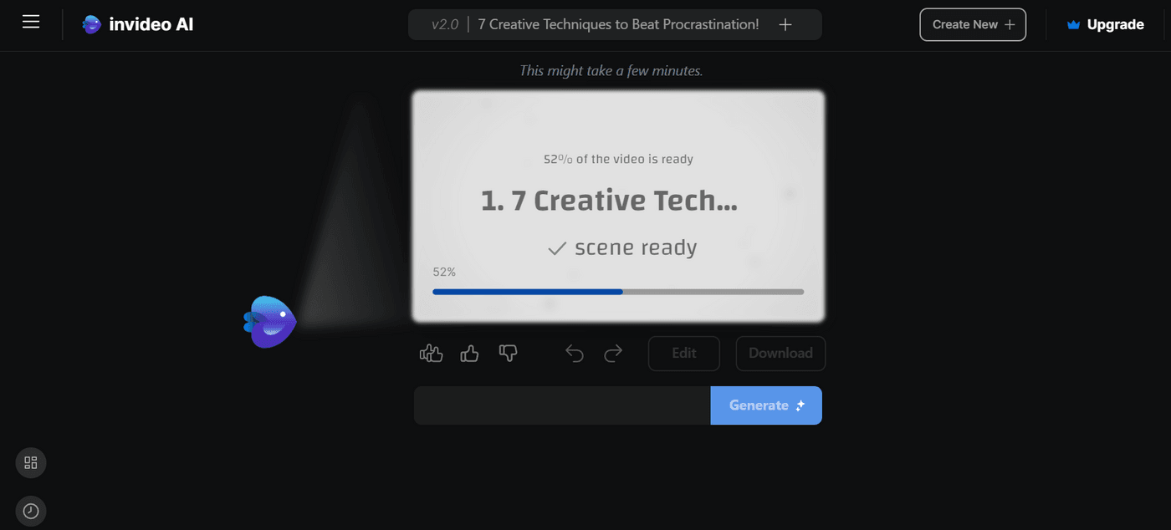The image size is (1171, 530).
Task: Open the Edit panel for the video
Action: (683, 353)
